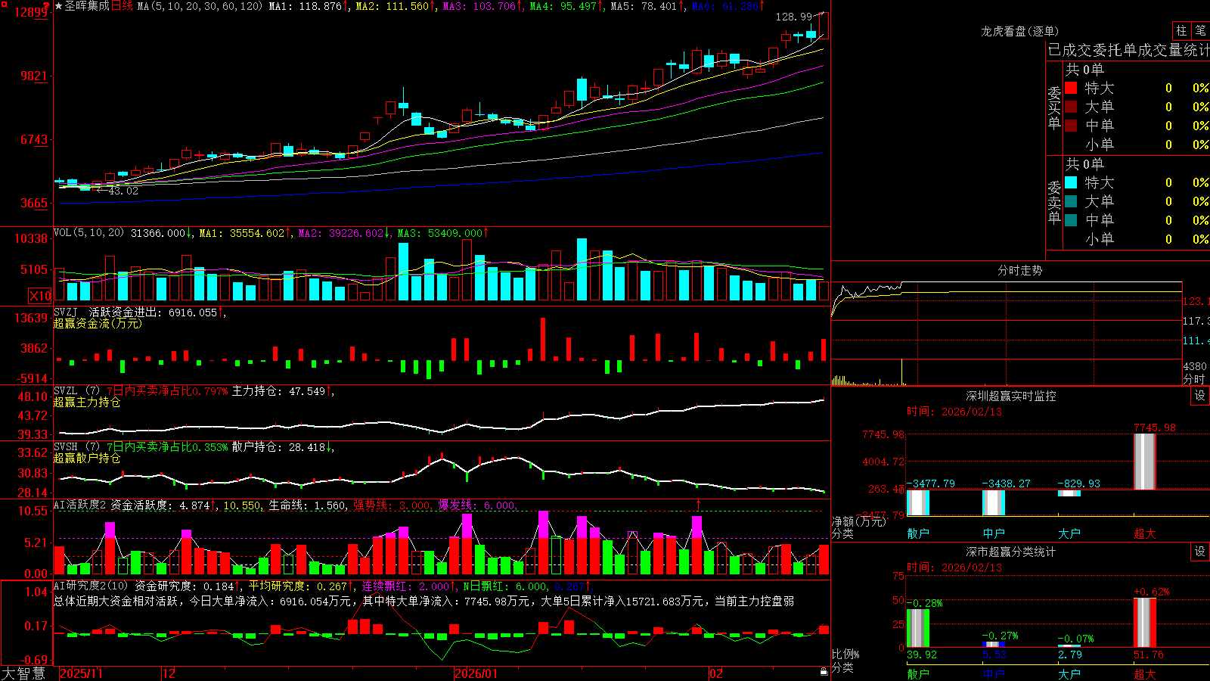The height and width of the screenshot is (681, 1210).
Task: Click the MA(5,10,20,30,60,120) indicator label
Action: [x=200, y=6]
